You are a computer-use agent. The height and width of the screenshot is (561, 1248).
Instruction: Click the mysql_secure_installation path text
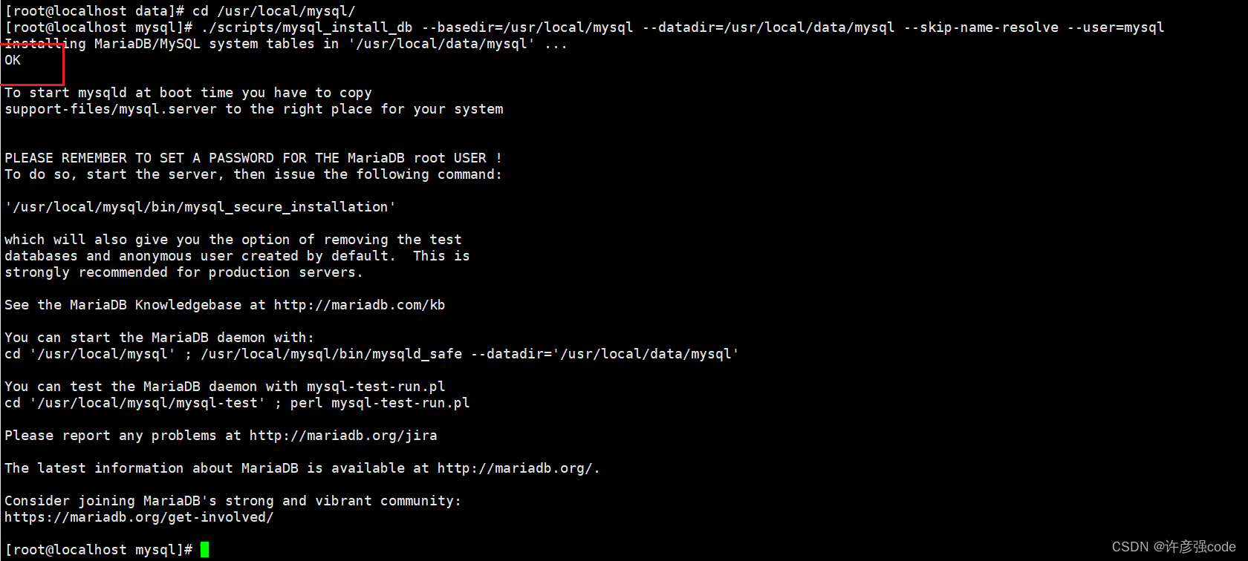[201, 207]
